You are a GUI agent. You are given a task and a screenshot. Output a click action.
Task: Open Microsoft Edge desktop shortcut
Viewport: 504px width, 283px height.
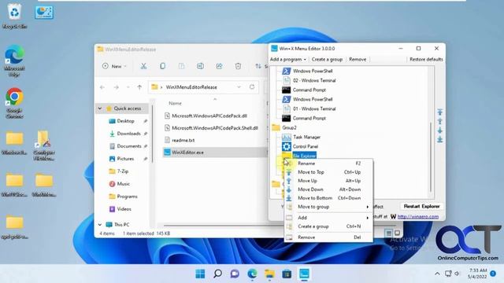[14, 61]
